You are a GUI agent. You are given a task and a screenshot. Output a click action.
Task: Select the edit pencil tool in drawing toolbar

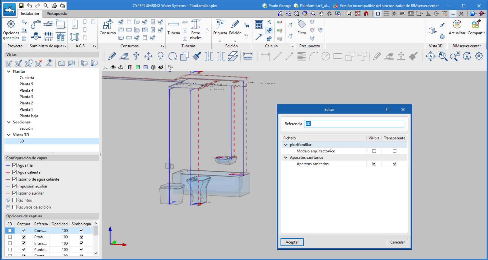(112, 56)
